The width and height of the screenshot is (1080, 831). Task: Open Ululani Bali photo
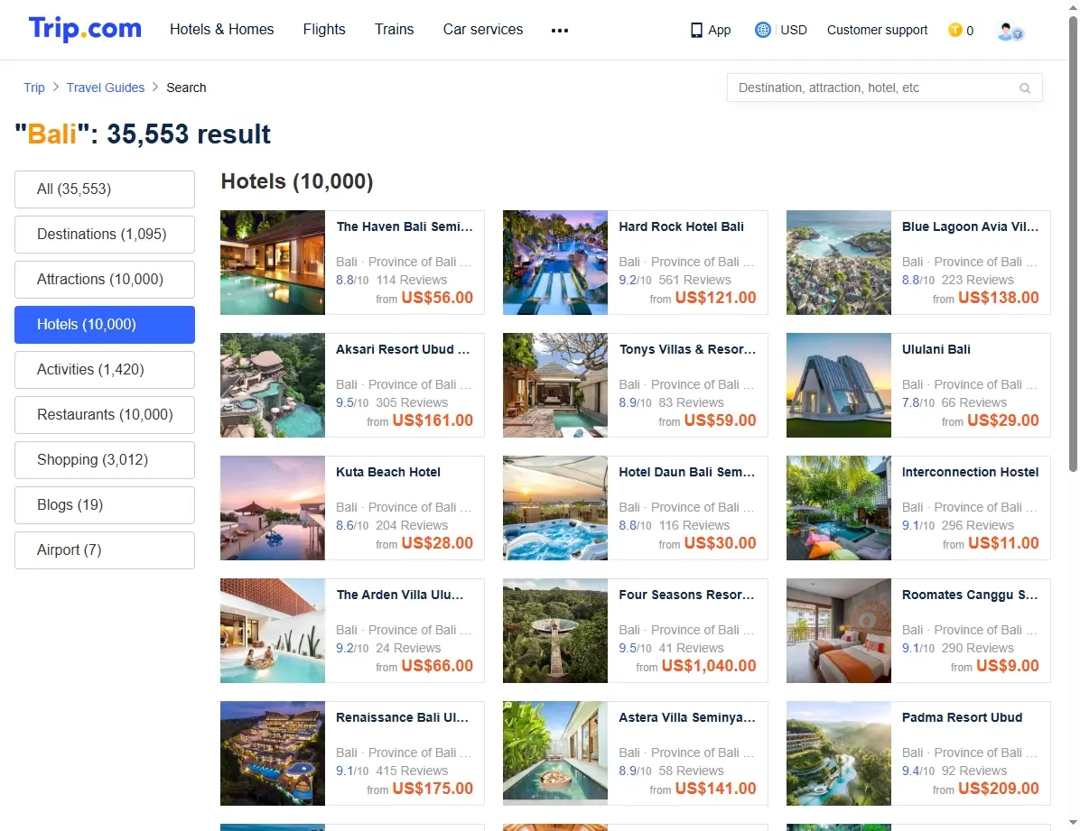pyautogui.click(x=839, y=385)
